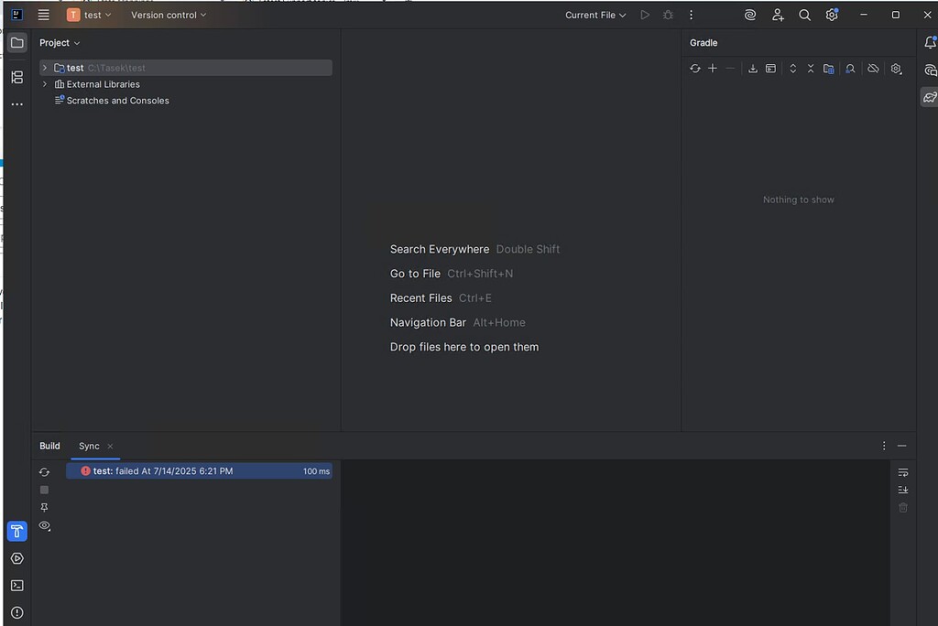Open the Terminal tool window
Screen dimensions: 938x626
(17, 586)
